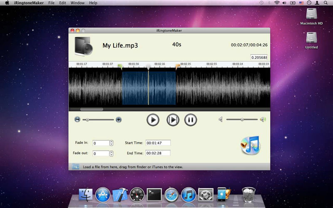The height and width of the screenshot is (208, 333).
Task: Click the battery status icon
Action: tap(293, 3)
